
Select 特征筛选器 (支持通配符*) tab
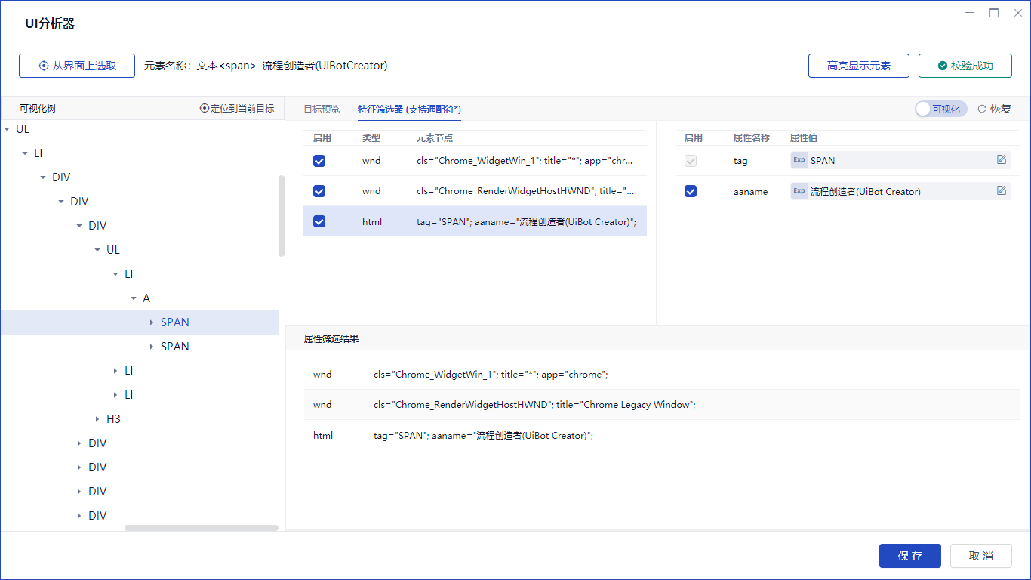coord(409,109)
